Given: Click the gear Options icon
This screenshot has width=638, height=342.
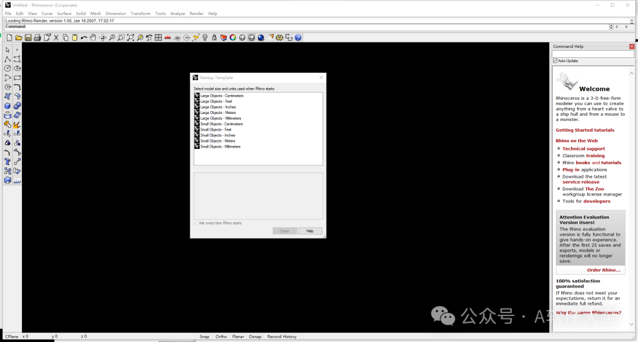Looking at the screenshot, I should (x=279, y=37).
